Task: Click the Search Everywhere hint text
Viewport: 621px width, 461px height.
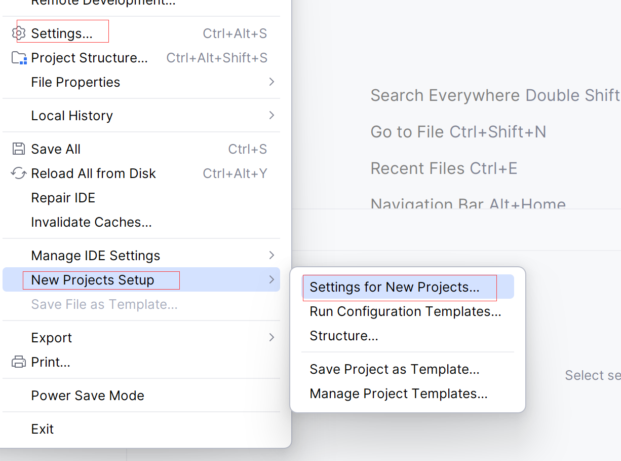Action: (495, 95)
